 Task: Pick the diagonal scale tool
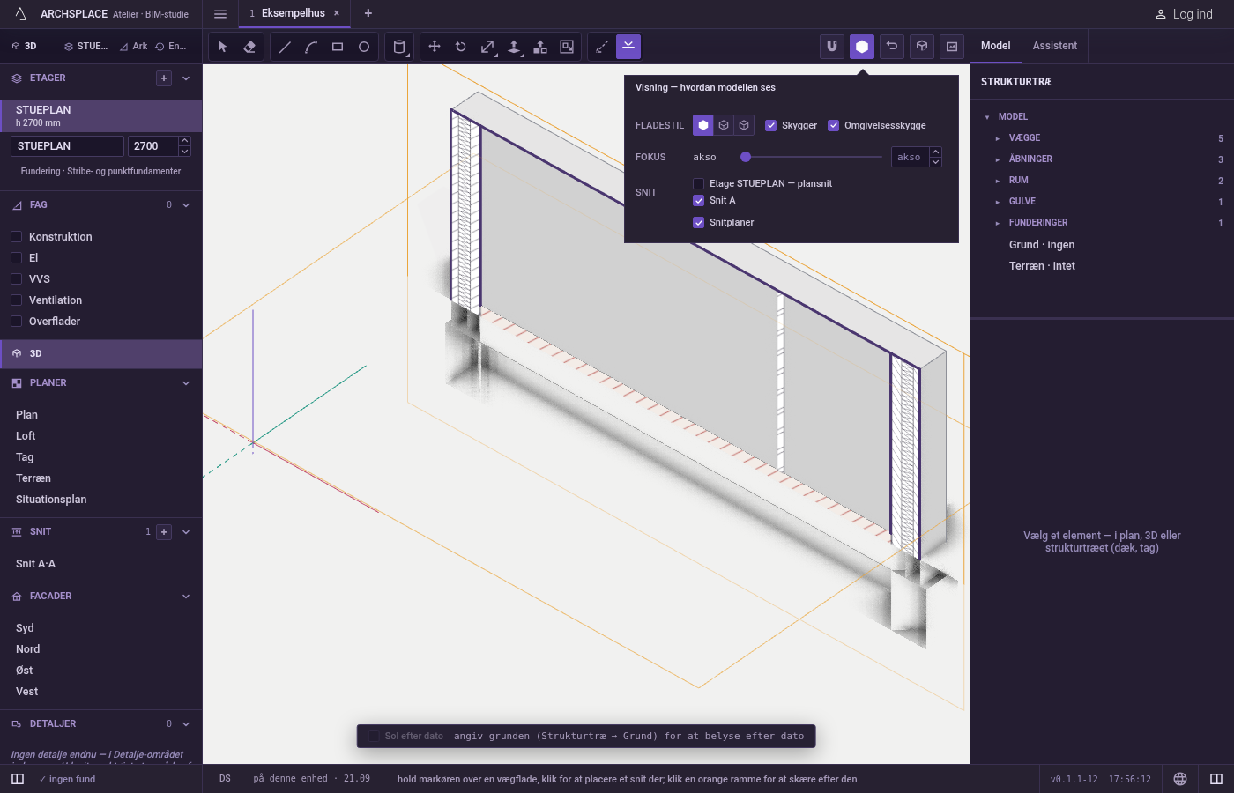pyautogui.click(x=487, y=47)
